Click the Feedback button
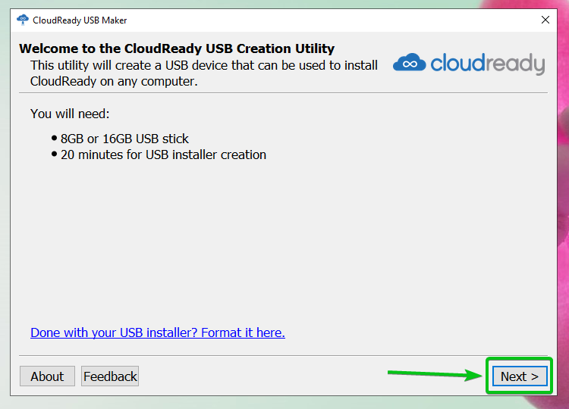The image size is (569, 409). pyautogui.click(x=110, y=376)
